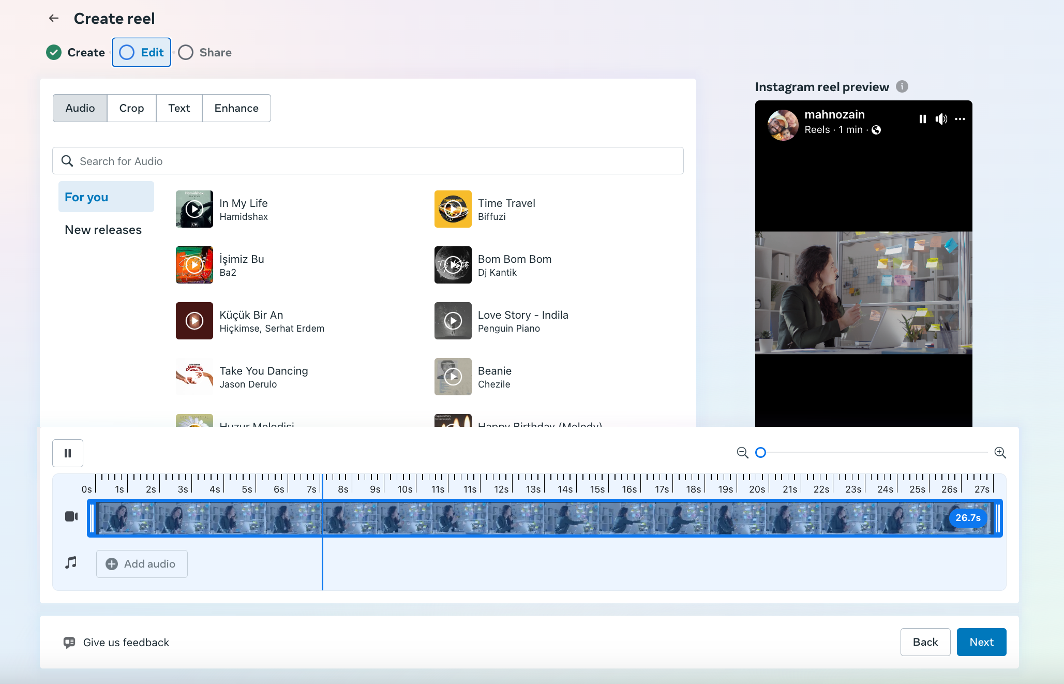Click the Take You Dancing song title
Screen dimensions: 1064x684
(264, 371)
